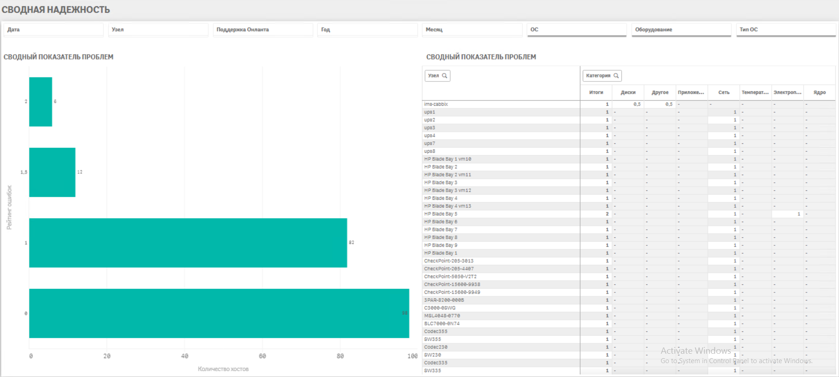The height and width of the screenshot is (377, 839).
Task: Select the HP Blade Bay 5 row
Action: (x=501, y=214)
